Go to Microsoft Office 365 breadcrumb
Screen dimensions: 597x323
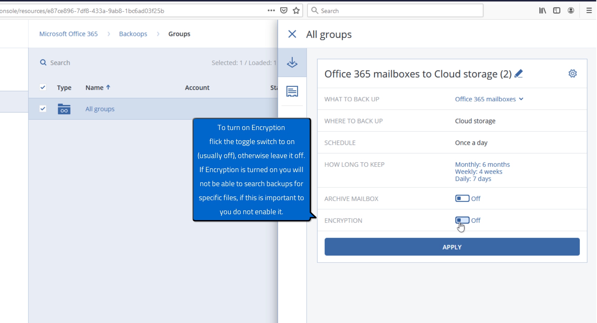tap(69, 34)
